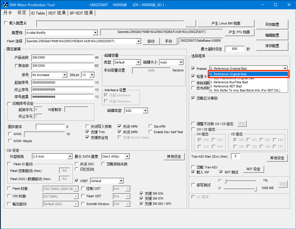Click the 产品名称 input field
The image size is (296, 229).
pyautogui.click(x=62, y=58)
